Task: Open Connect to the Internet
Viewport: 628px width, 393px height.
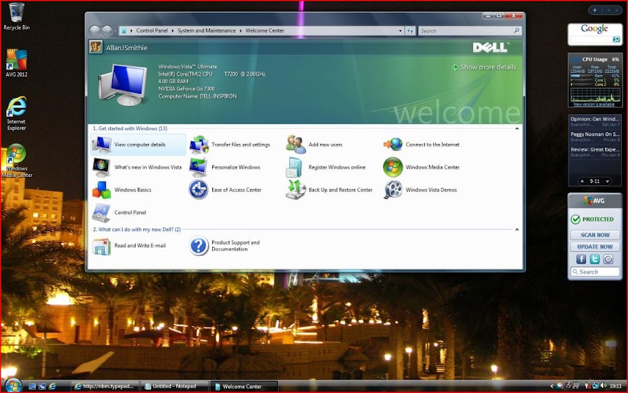Action: pos(421,145)
